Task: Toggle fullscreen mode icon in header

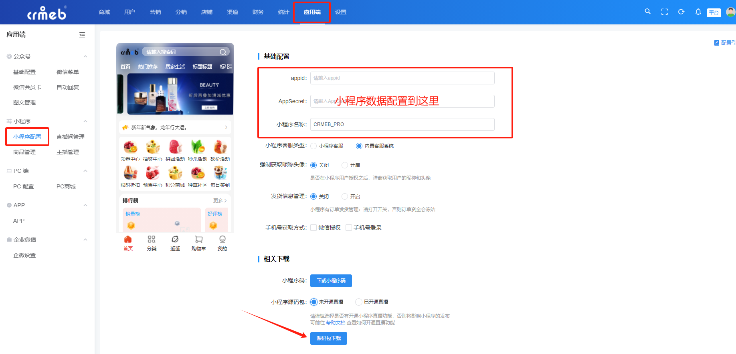Action: 664,12
